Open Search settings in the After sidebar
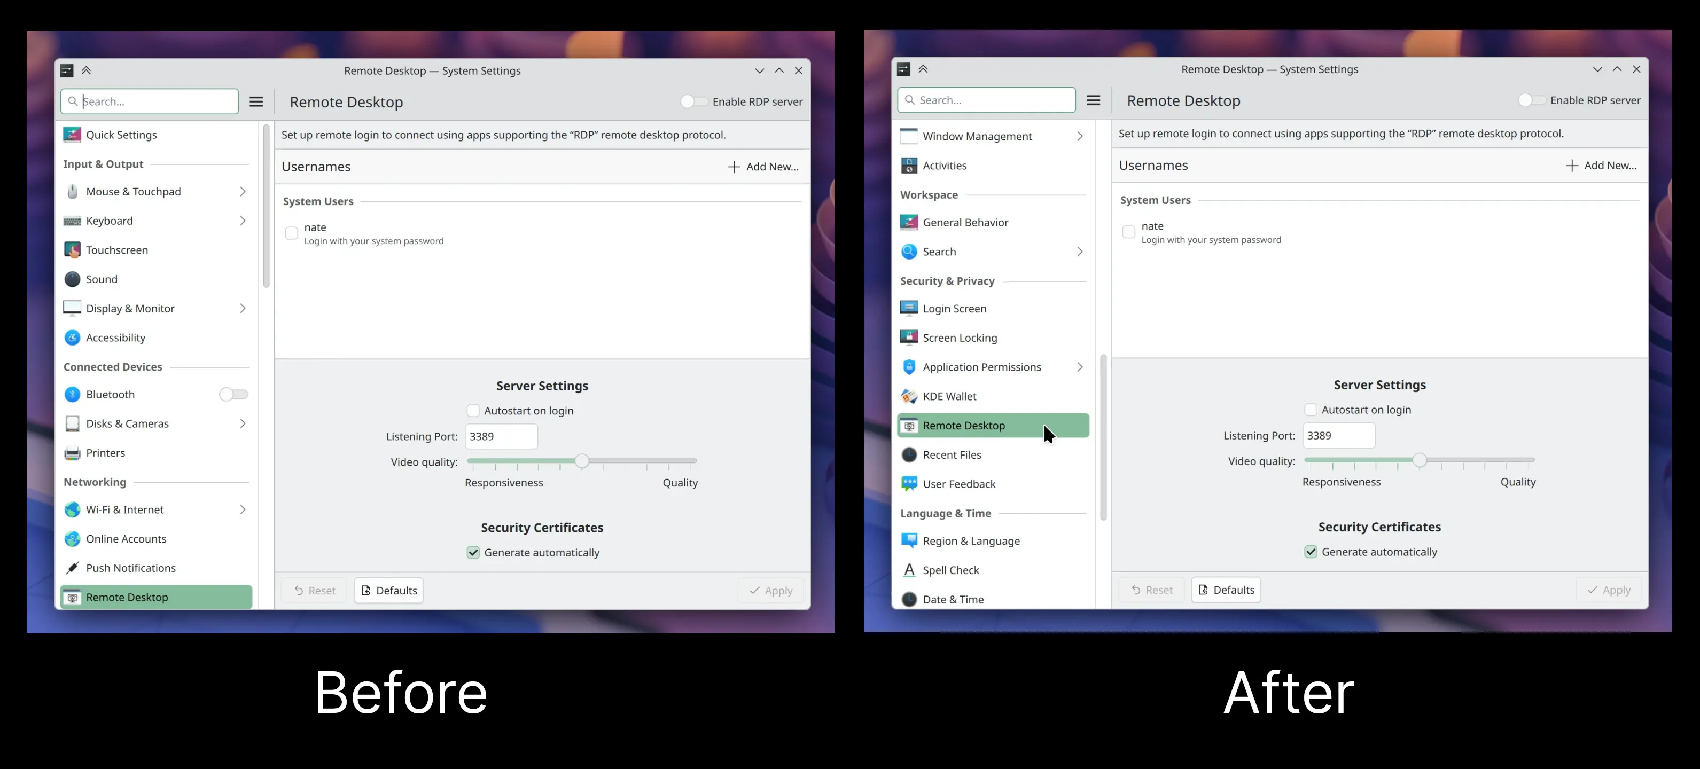Viewport: 1700px width, 769px height. (993, 252)
